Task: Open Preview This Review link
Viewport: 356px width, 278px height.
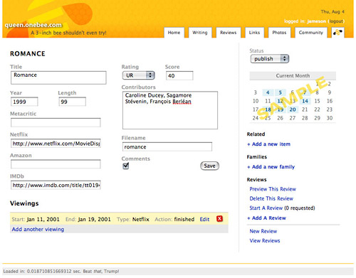Action: pyautogui.click(x=273, y=189)
